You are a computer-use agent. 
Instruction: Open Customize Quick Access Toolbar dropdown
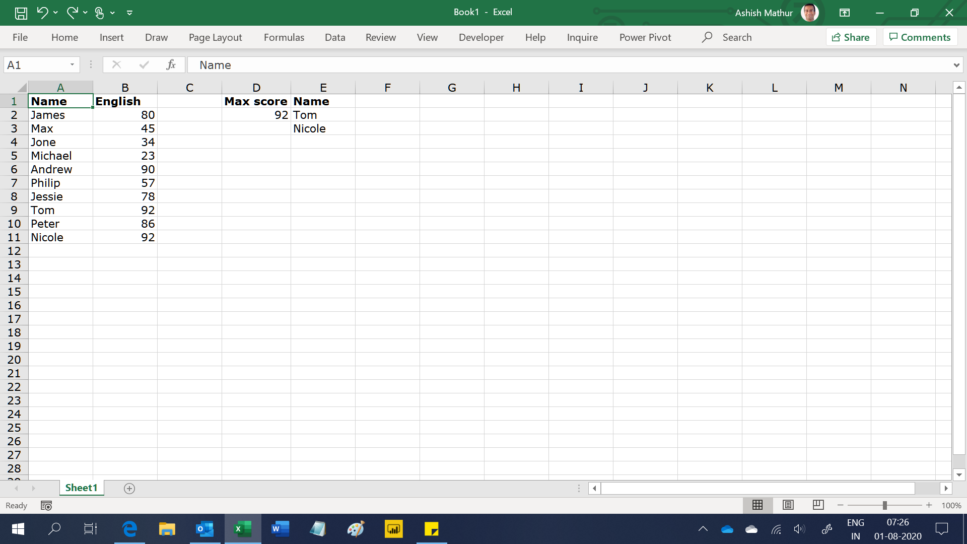[129, 13]
